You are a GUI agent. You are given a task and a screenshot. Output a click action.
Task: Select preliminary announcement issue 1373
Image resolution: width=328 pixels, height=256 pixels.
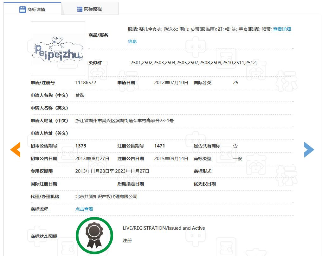tap(81, 146)
